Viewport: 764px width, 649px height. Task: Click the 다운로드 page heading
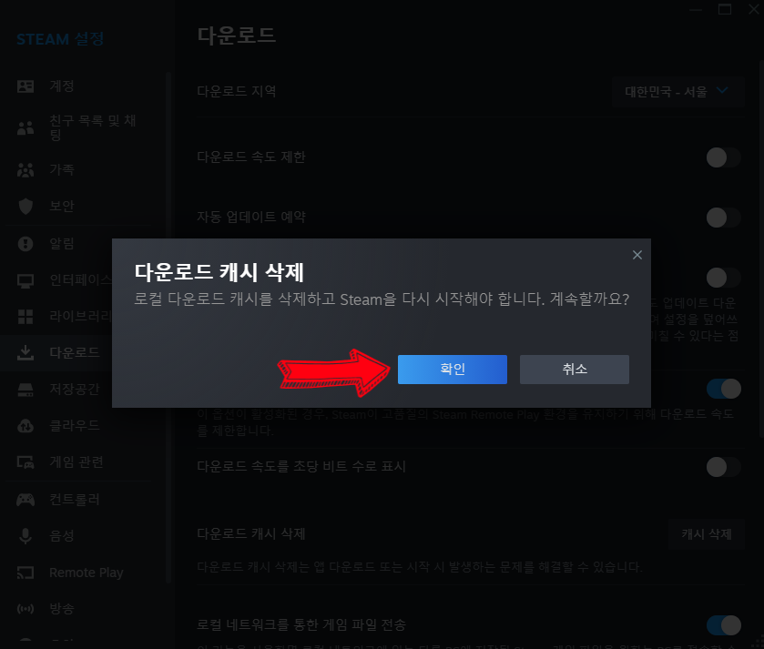[x=237, y=36]
